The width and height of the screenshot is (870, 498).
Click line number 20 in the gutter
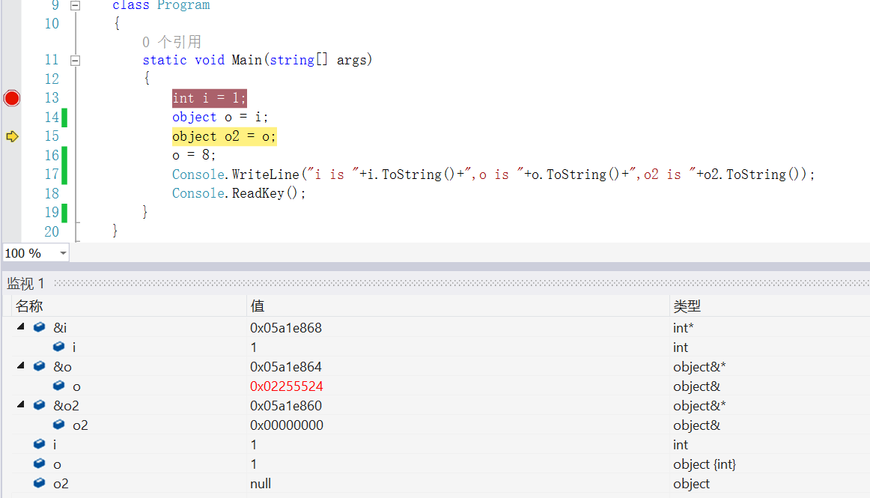pyautogui.click(x=52, y=231)
